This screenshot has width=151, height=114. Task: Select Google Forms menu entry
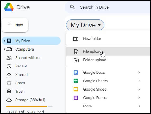(x=108, y=98)
